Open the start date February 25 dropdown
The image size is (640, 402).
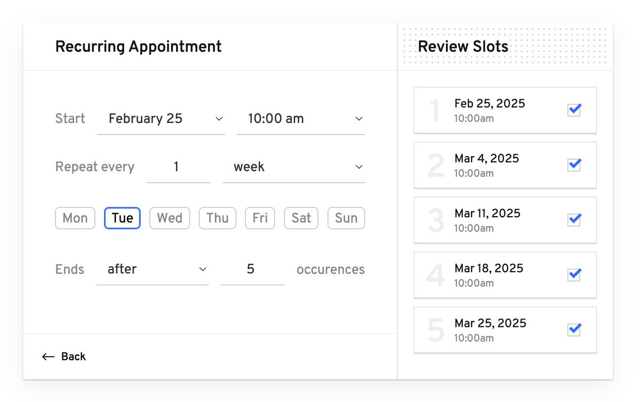(x=161, y=119)
